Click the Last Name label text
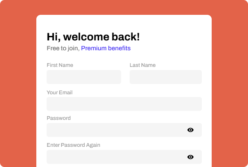 click(143, 65)
